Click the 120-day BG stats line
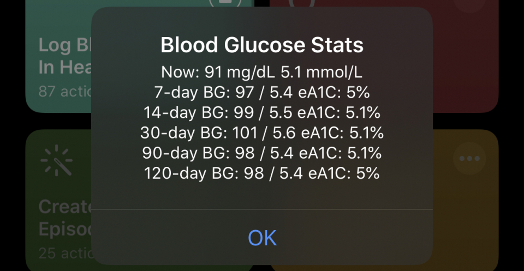Screen dimensions: 524x271 coord(262,173)
